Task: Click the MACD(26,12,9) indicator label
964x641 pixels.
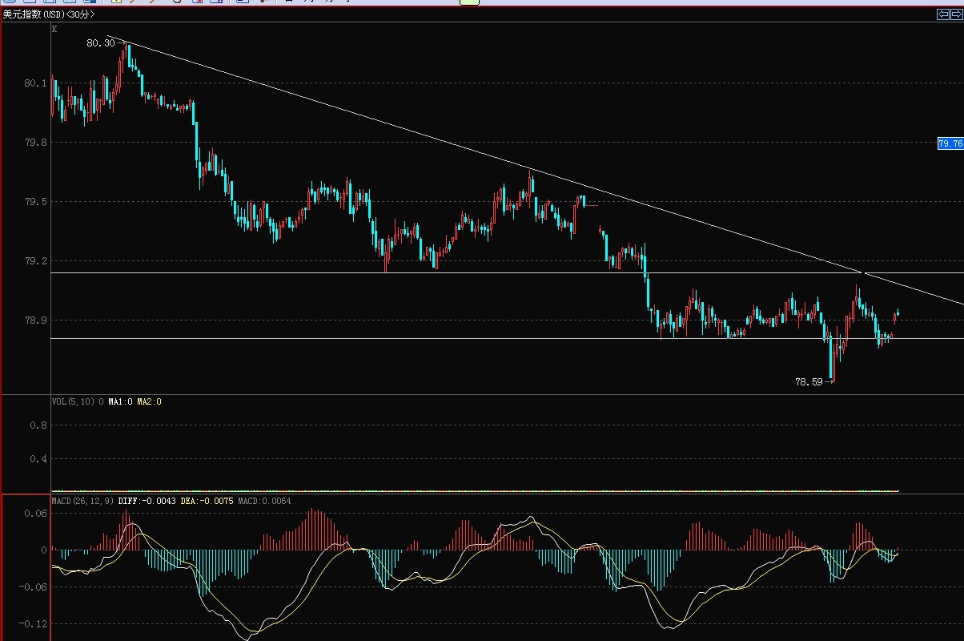Action: coord(82,501)
